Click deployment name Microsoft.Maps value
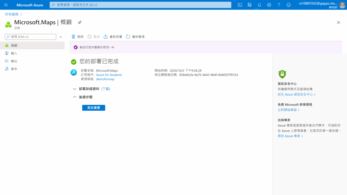This screenshot has height=195, width=347. (107, 70)
